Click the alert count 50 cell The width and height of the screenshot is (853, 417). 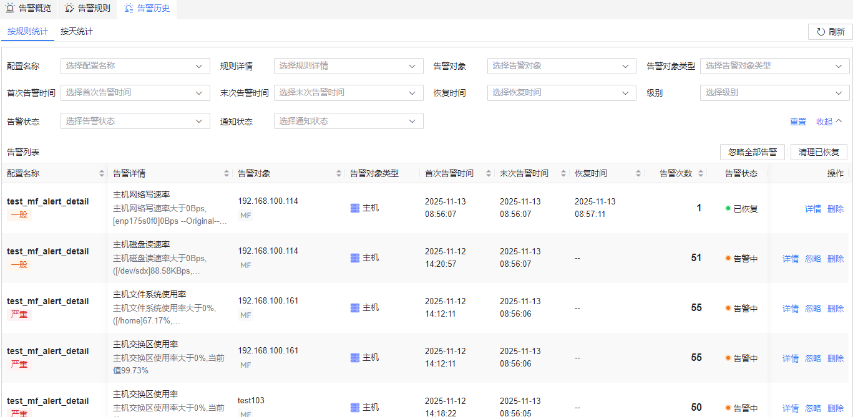[696, 408]
